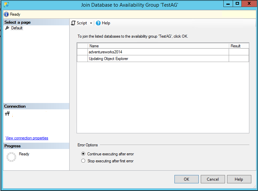Click the blue Help question-mark icon
Screen dimensions: 258x191
tap(98, 23)
